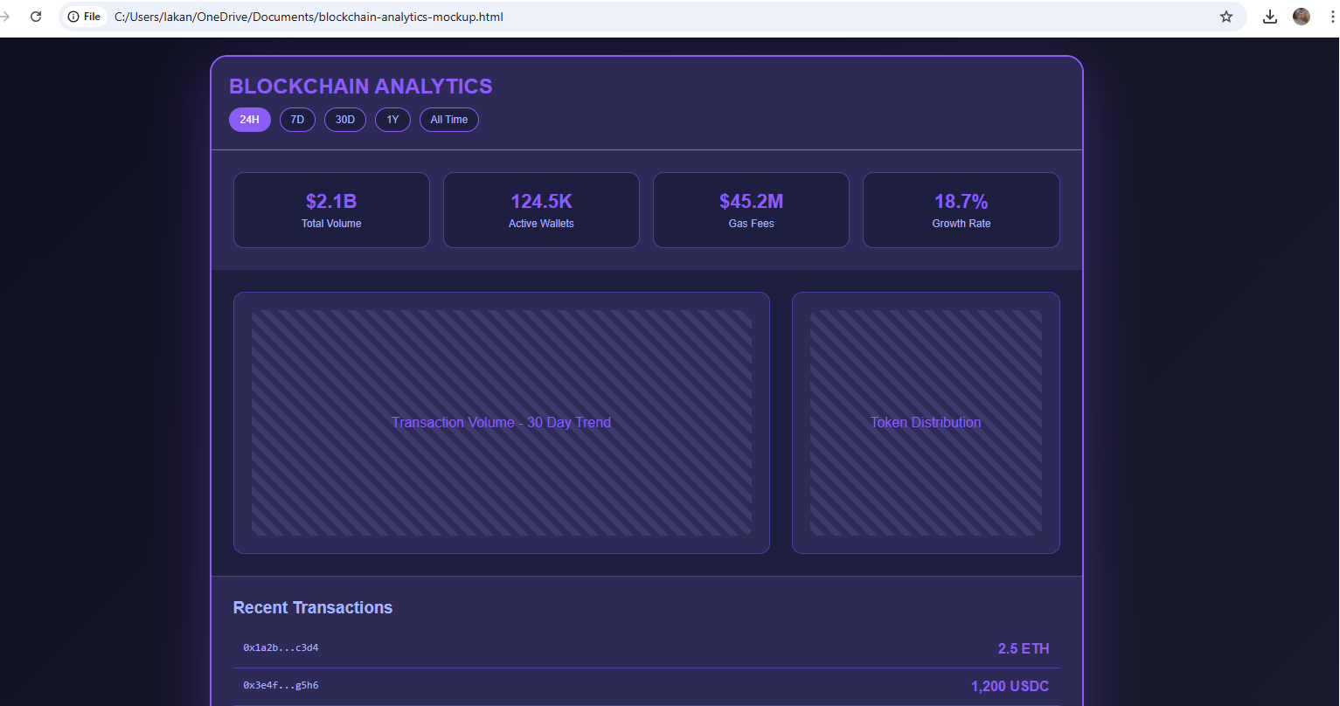Reload the page with the refresh icon
The height and width of the screenshot is (706, 1340).
[36, 17]
